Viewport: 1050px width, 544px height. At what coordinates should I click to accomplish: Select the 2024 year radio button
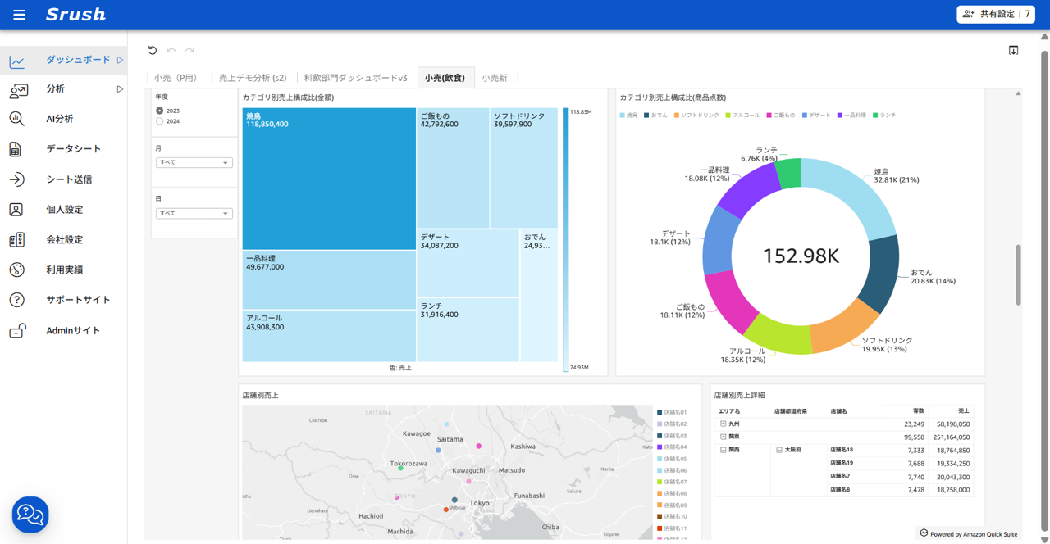click(160, 121)
